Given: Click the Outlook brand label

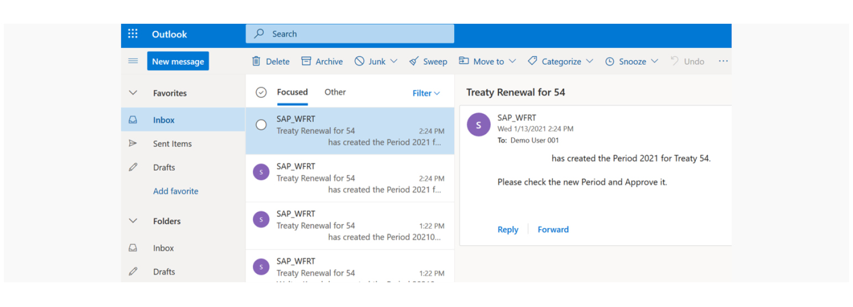Looking at the screenshot, I should 169,34.
